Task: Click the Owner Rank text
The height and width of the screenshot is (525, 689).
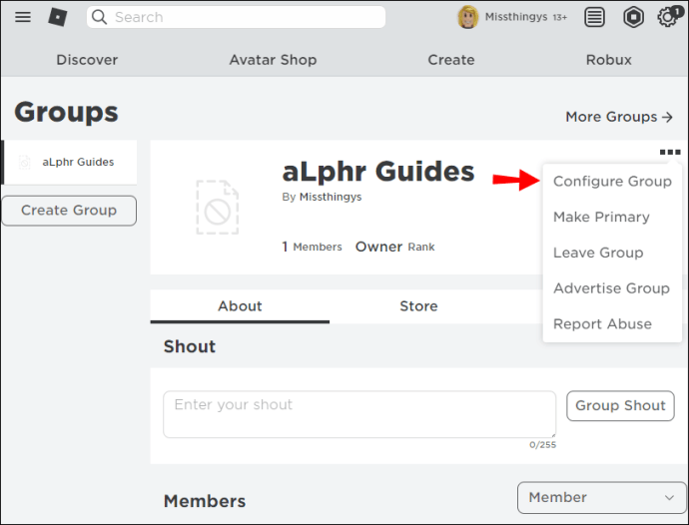Action: 395,247
